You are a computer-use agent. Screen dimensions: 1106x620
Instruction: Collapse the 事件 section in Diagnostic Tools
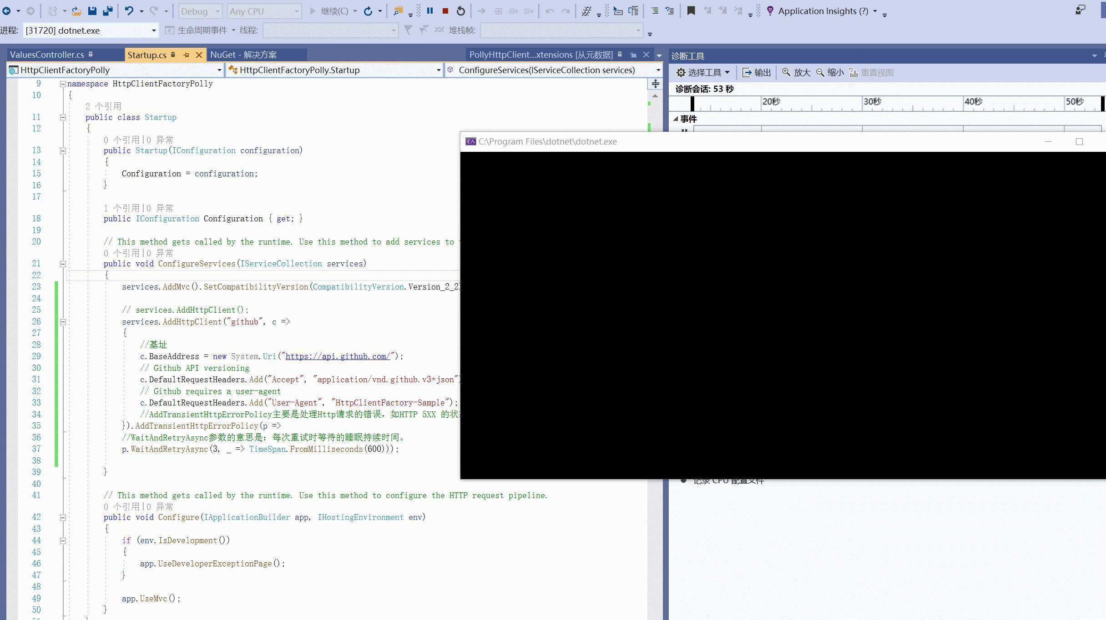(676, 119)
